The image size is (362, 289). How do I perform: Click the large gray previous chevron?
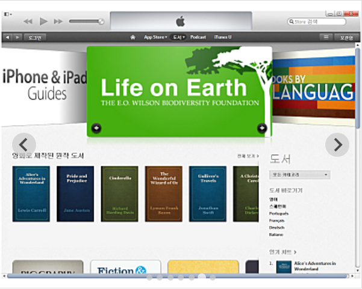(x=24, y=145)
